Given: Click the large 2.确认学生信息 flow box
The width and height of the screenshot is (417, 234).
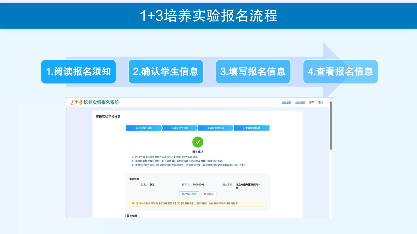Looking at the screenshot, I should (x=166, y=71).
